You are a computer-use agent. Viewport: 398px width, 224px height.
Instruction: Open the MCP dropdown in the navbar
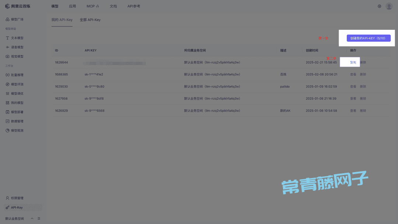click(x=93, y=6)
